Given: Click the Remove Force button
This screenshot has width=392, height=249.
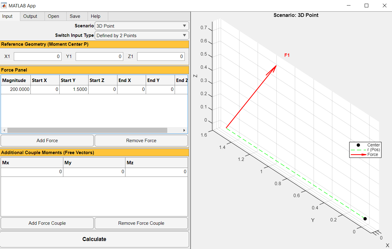Looking at the screenshot, I should click(x=141, y=141).
